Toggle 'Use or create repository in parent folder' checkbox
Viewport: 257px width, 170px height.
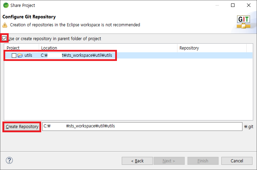point(4,39)
